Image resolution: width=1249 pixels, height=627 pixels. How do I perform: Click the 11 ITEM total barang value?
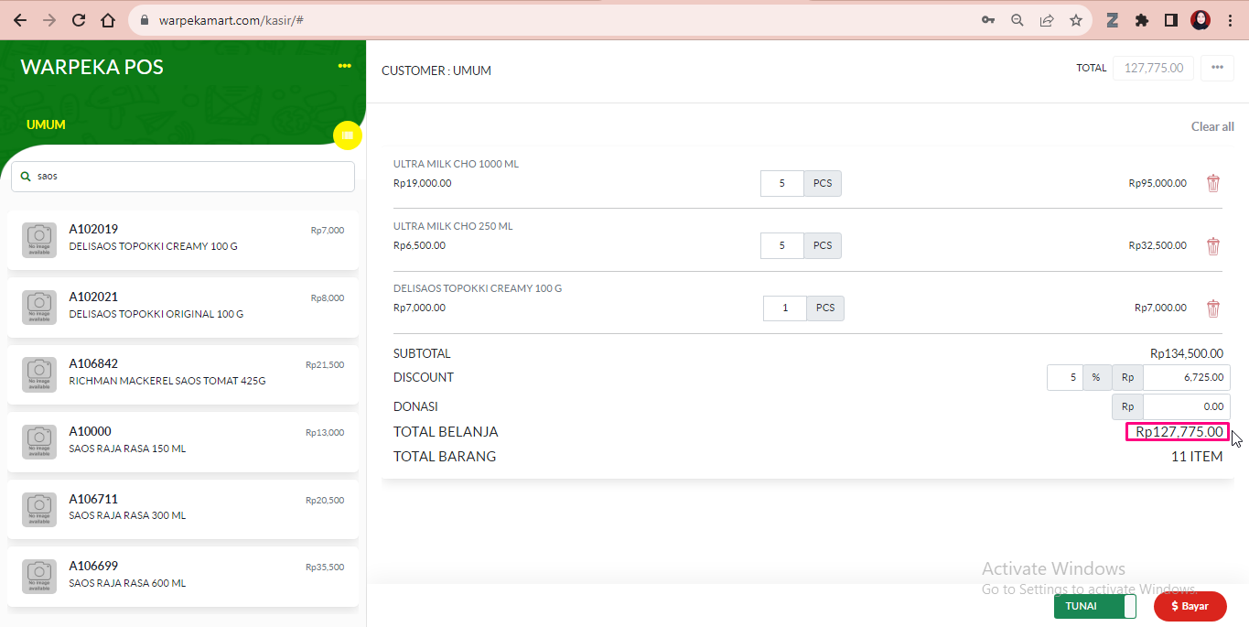tap(1197, 456)
